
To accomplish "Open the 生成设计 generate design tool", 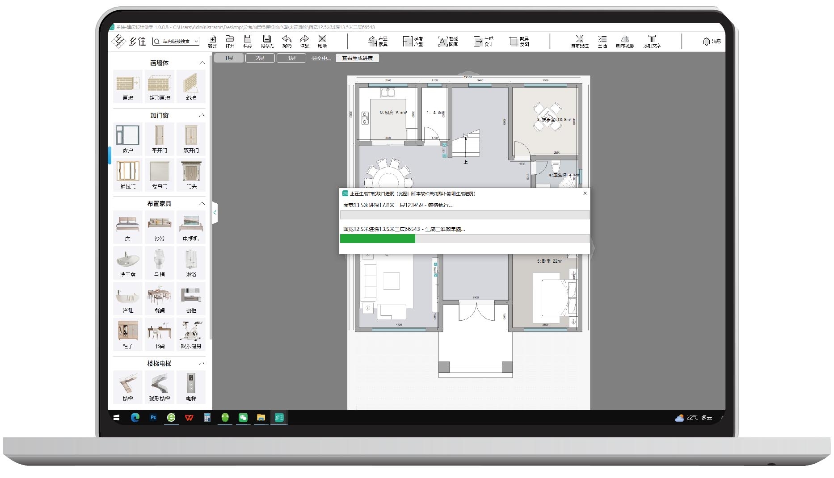I will point(483,42).
